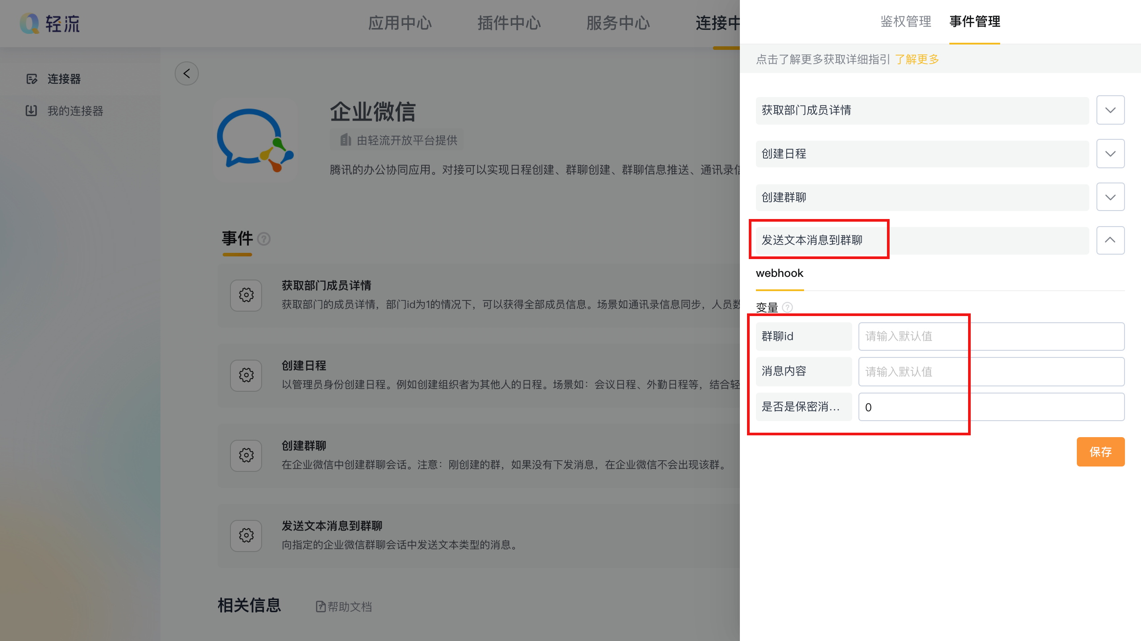Click the 我的连接器 sidebar icon
This screenshot has height=641, width=1141.
click(x=31, y=110)
